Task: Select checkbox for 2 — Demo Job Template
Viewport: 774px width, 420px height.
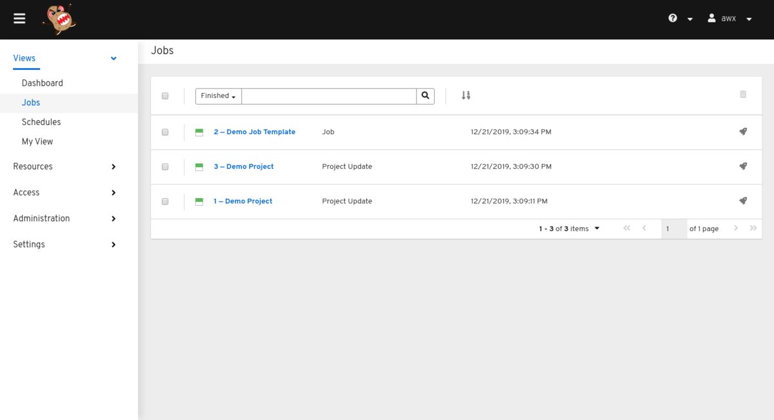Action: tap(165, 132)
